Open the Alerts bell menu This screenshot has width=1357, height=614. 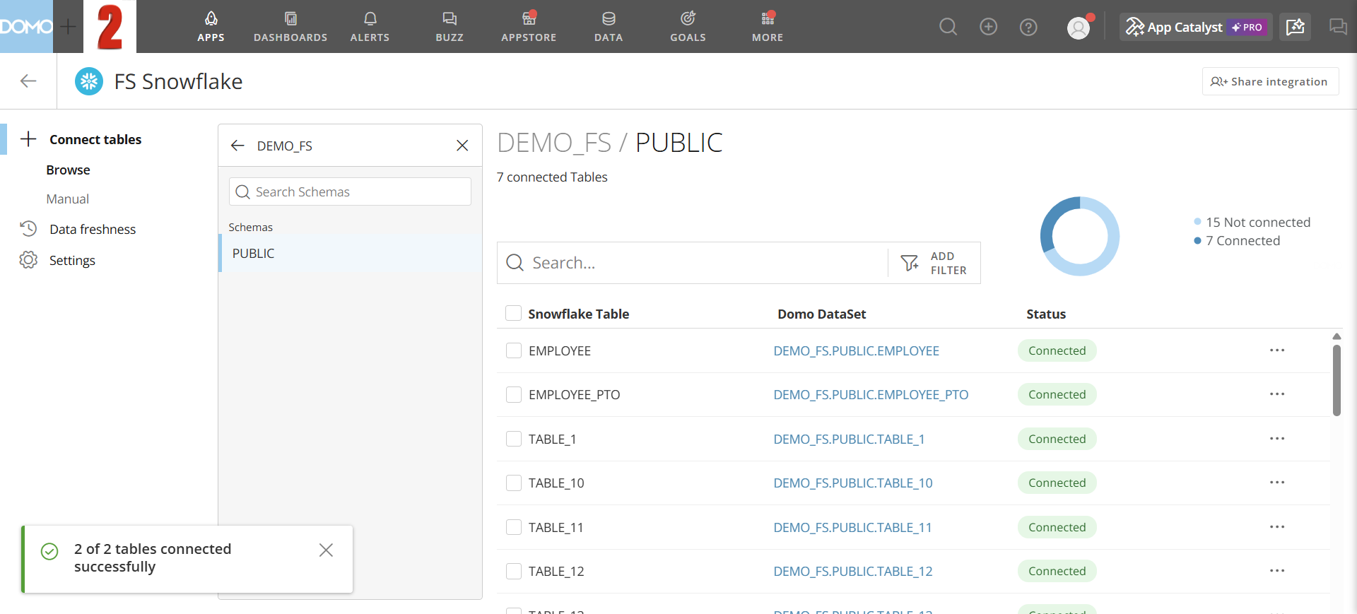point(370,26)
